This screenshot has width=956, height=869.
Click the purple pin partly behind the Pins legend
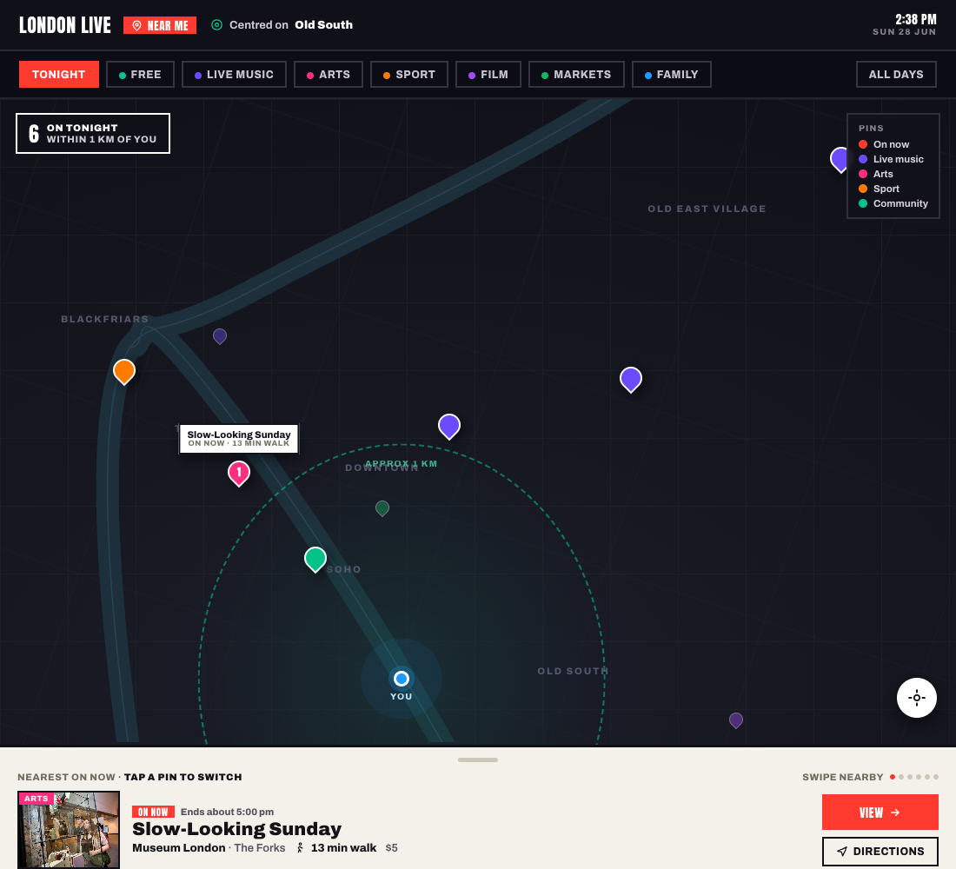(839, 160)
